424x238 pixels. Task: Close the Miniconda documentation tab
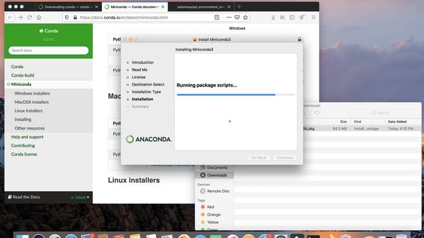[163, 7]
